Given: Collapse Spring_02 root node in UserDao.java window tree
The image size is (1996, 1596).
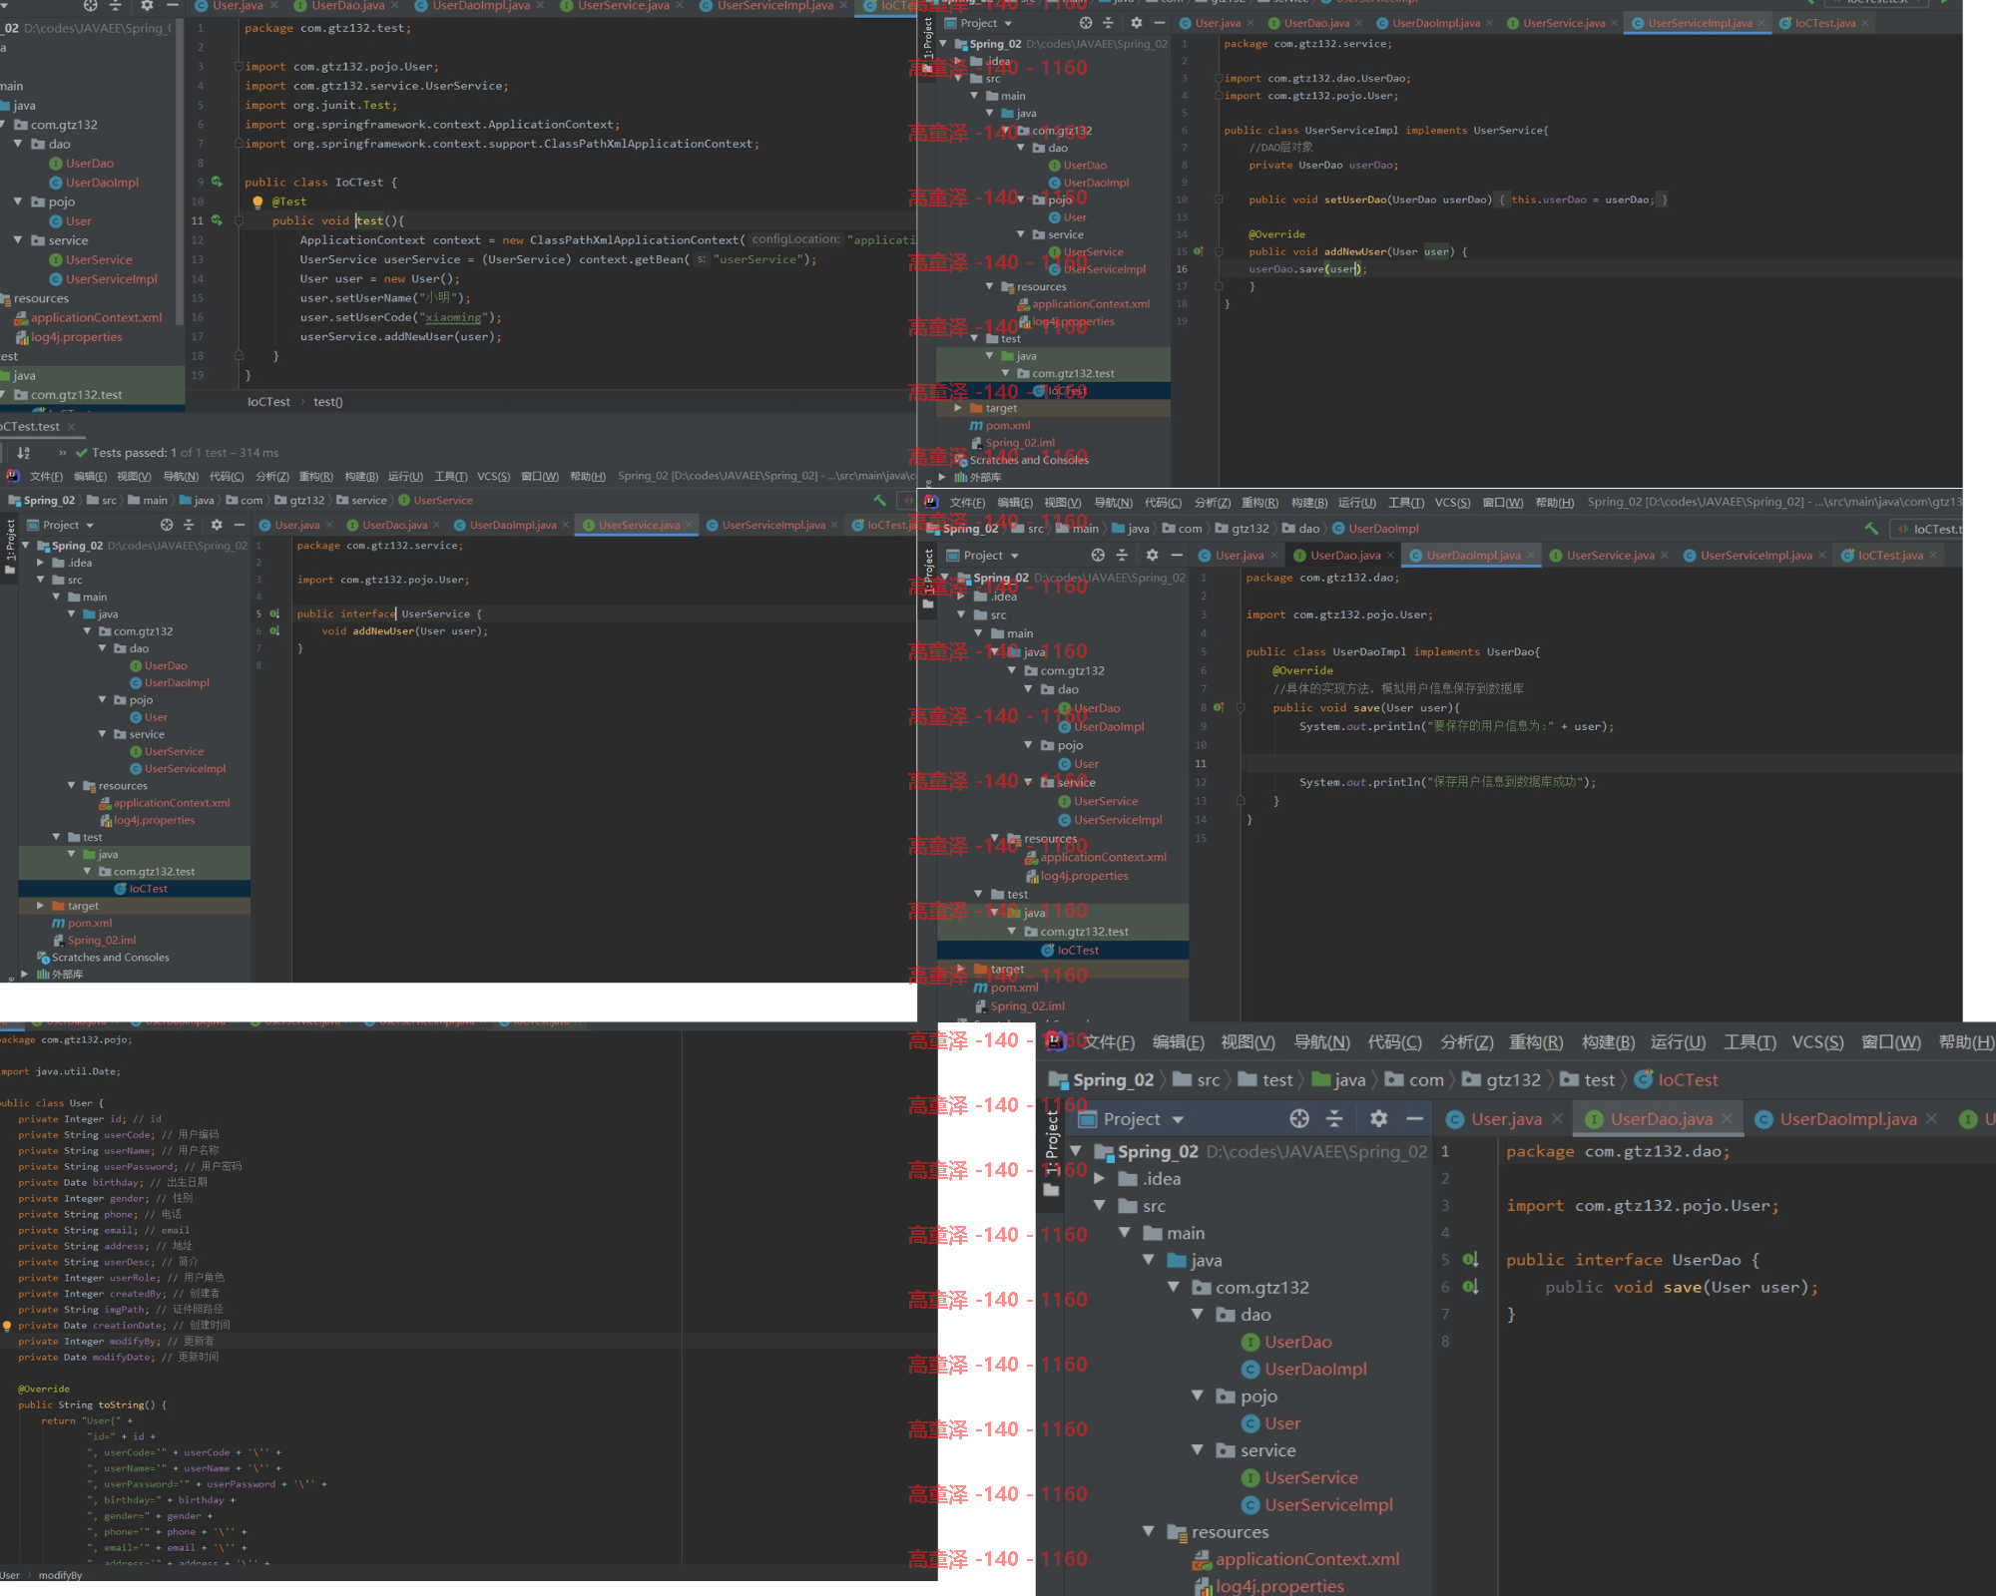Looking at the screenshot, I should tap(1076, 1151).
